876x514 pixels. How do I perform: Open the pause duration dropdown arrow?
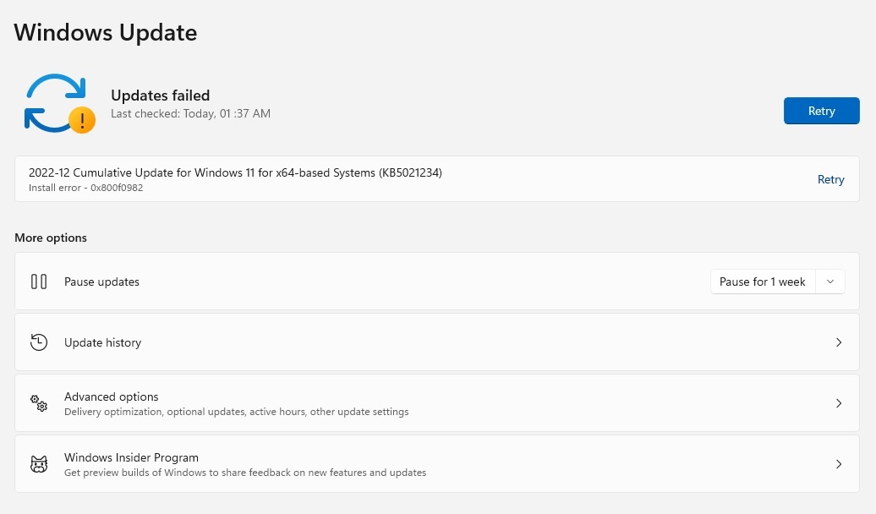pos(830,282)
